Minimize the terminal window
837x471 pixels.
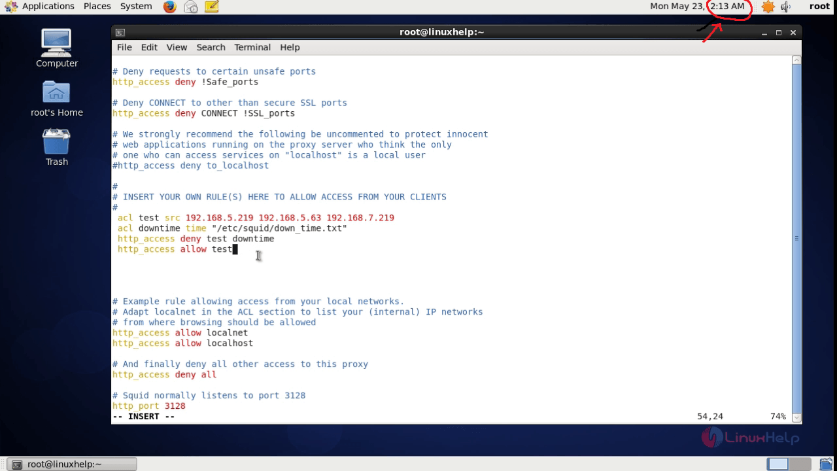point(764,32)
